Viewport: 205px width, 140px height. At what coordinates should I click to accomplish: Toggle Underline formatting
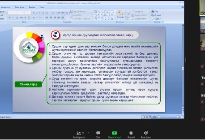pos(17,17)
